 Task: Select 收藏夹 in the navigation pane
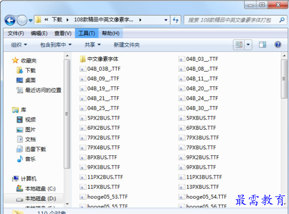[29, 60]
